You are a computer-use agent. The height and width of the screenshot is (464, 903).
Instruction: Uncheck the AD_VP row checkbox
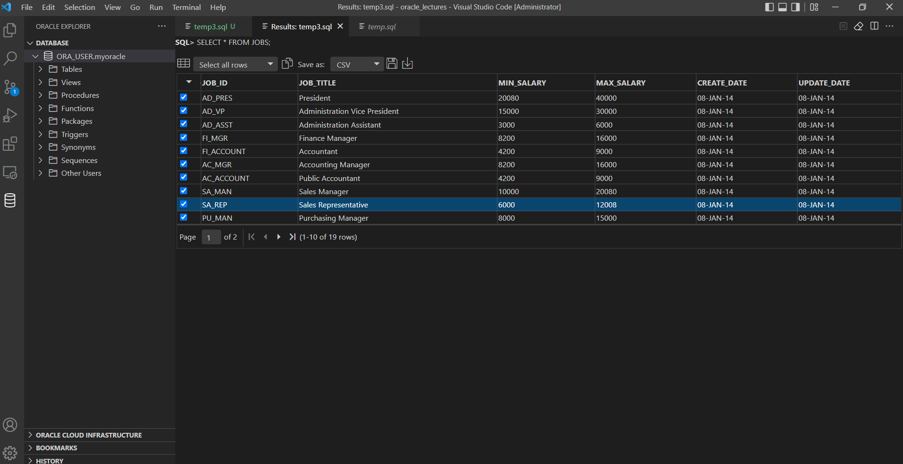[x=184, y=110]
